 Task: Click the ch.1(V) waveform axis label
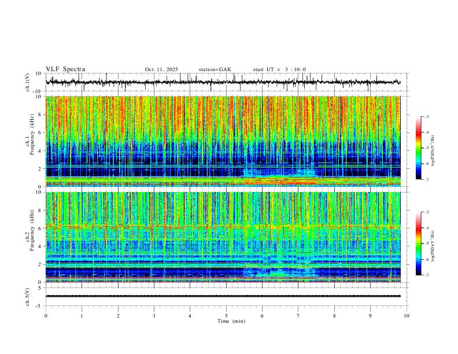(28, 82)
